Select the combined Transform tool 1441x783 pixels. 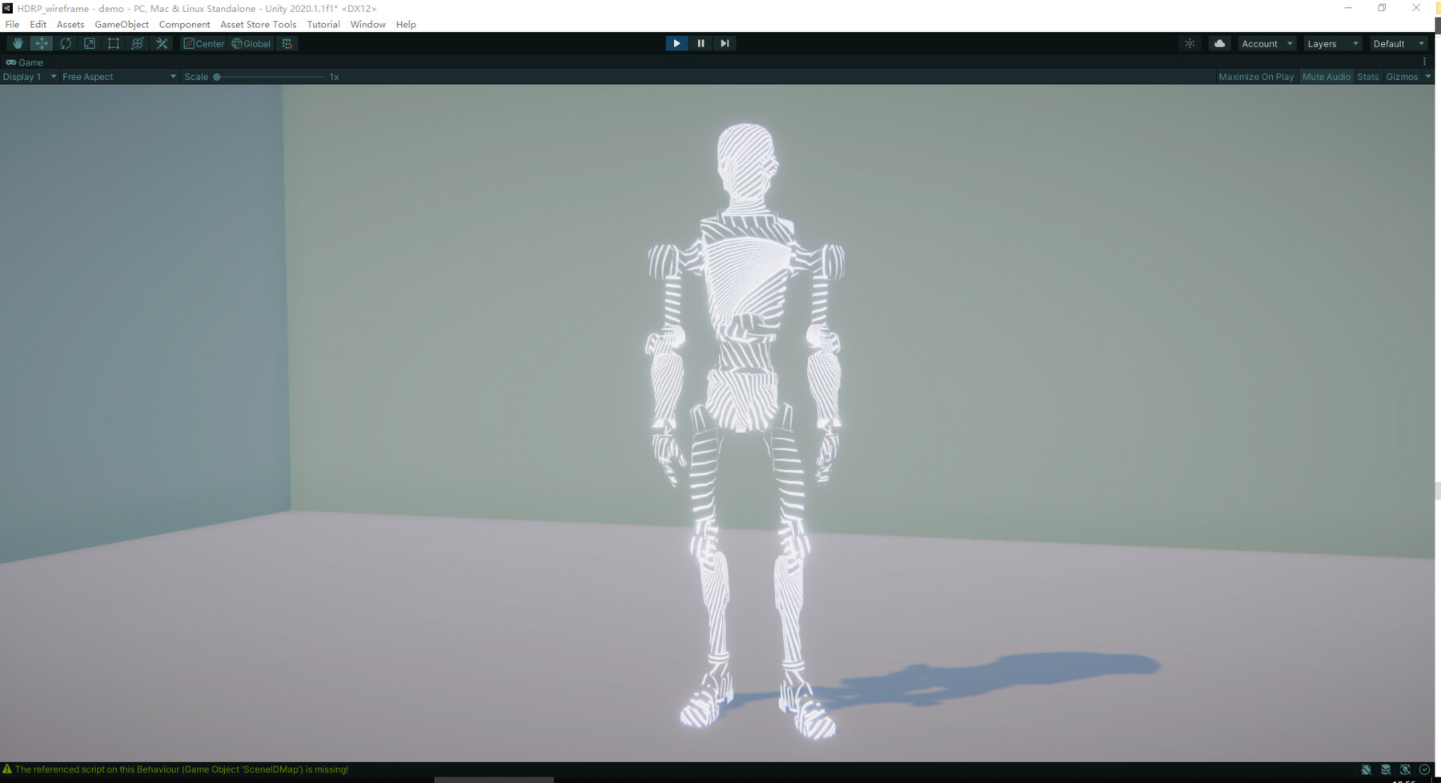137,43
